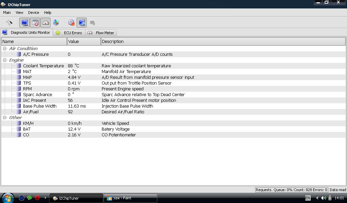Click the wrench and screwdriver toolbar icon
The width and height of the screenshot is (347, 203).
9,22
